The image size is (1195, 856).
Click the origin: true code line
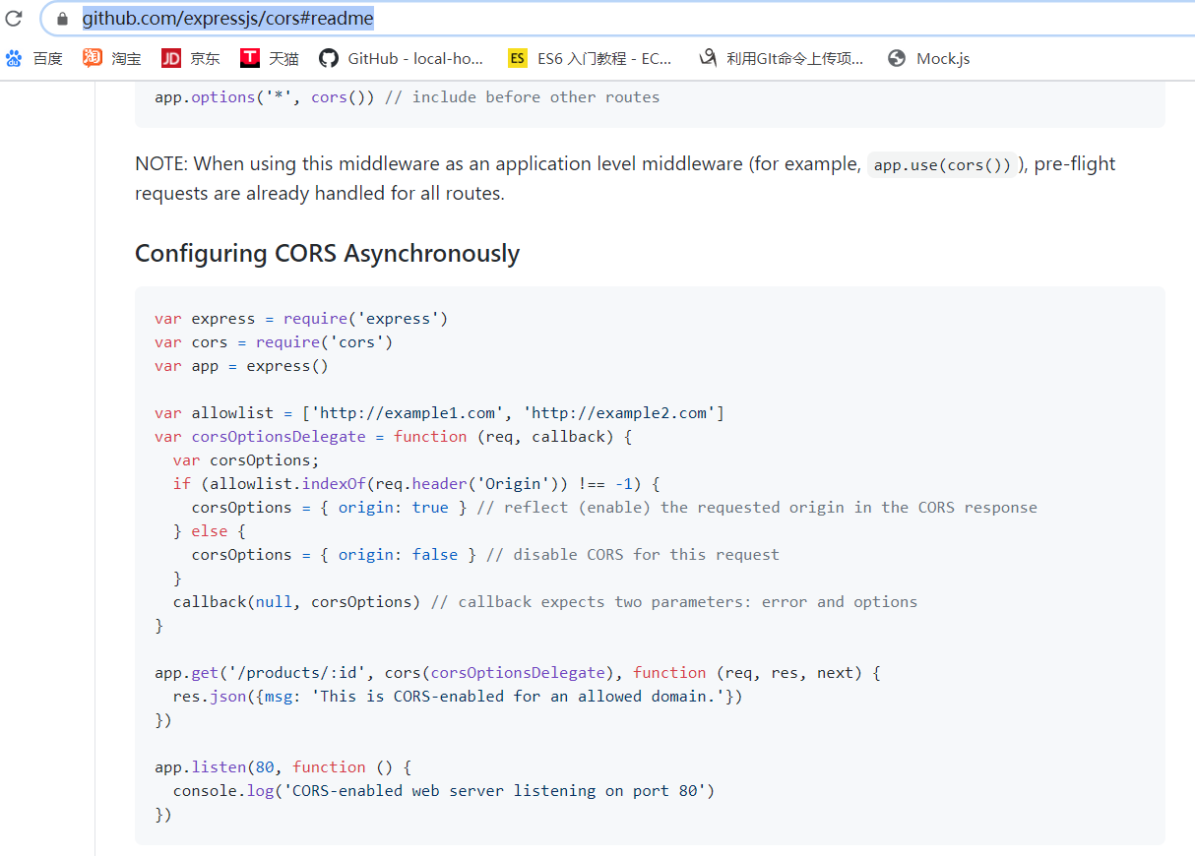[x=614, y=508]
